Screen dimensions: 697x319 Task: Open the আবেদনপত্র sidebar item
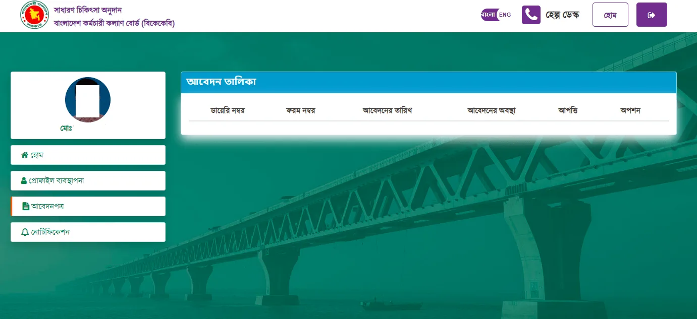pyautogui.click(x=88, y=206)
